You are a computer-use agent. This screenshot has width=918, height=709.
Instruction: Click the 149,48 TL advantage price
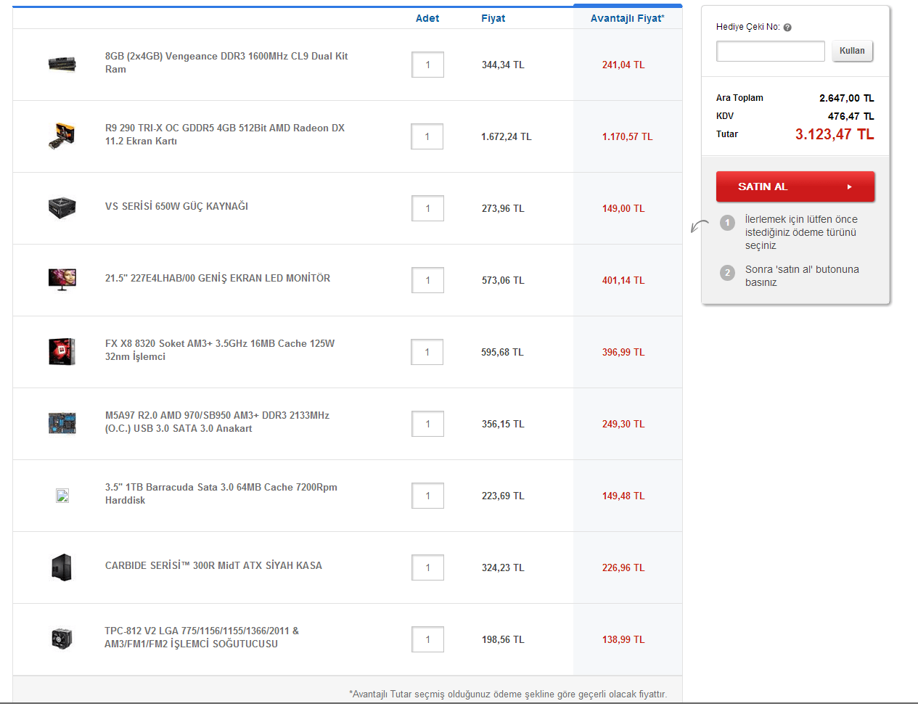point(623,496)
